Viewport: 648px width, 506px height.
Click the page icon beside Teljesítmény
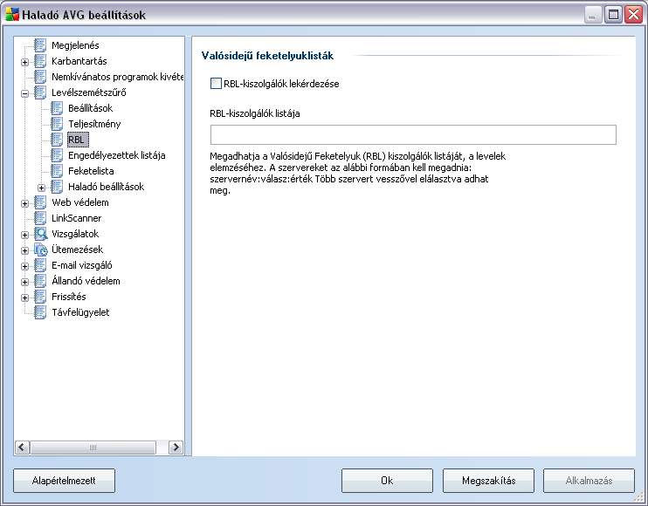pyautogui.click(x=57, y=123)
